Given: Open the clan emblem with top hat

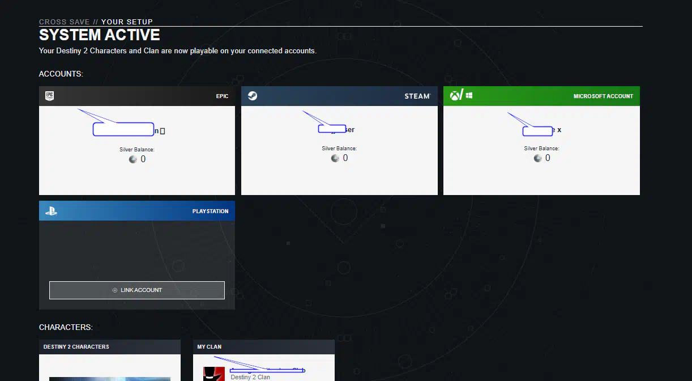Looking at the screenshot, I should tap(214, 374).
